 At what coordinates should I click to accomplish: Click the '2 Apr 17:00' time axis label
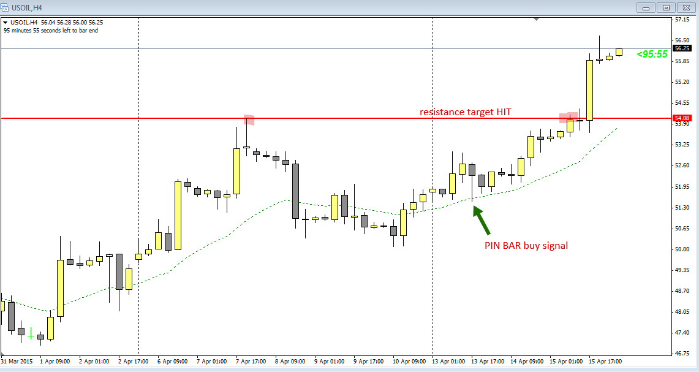click(134, 362)
